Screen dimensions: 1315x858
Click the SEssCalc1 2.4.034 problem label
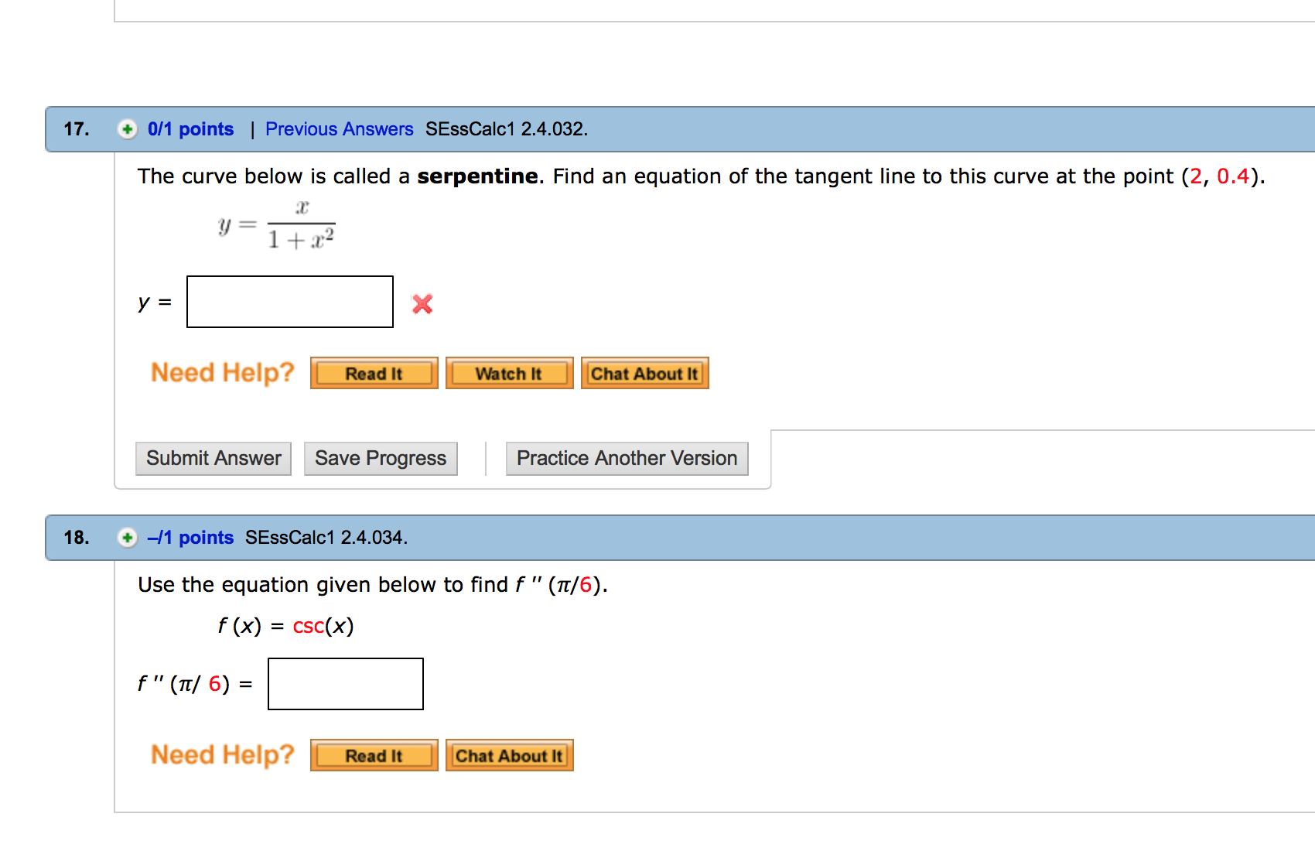[326, 537]
